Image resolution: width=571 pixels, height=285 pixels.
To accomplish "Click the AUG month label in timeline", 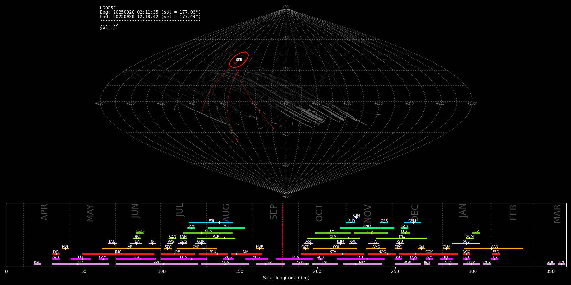I will click(x=226, y=212).
